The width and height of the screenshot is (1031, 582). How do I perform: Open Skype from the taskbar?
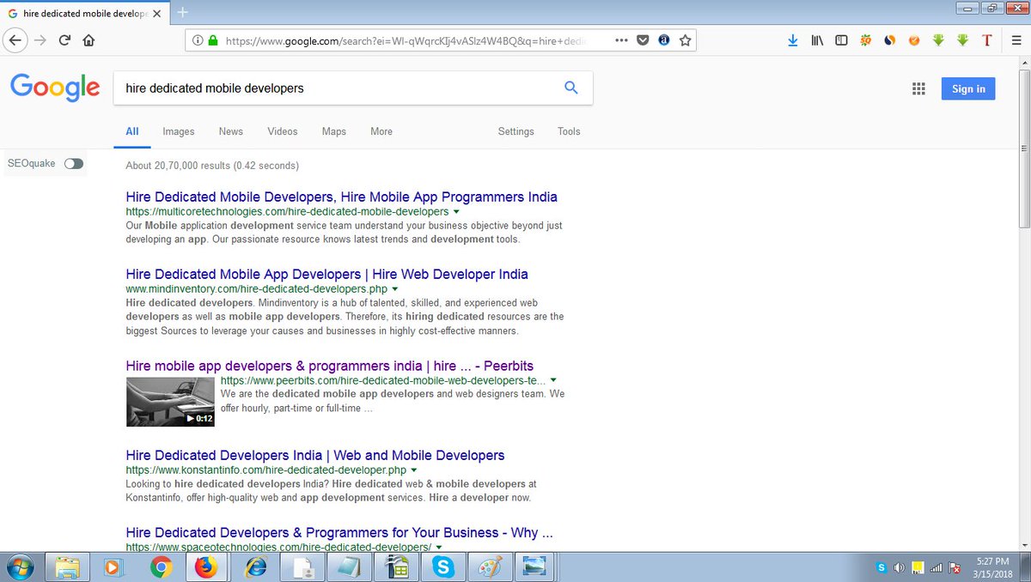pos(443,567)
